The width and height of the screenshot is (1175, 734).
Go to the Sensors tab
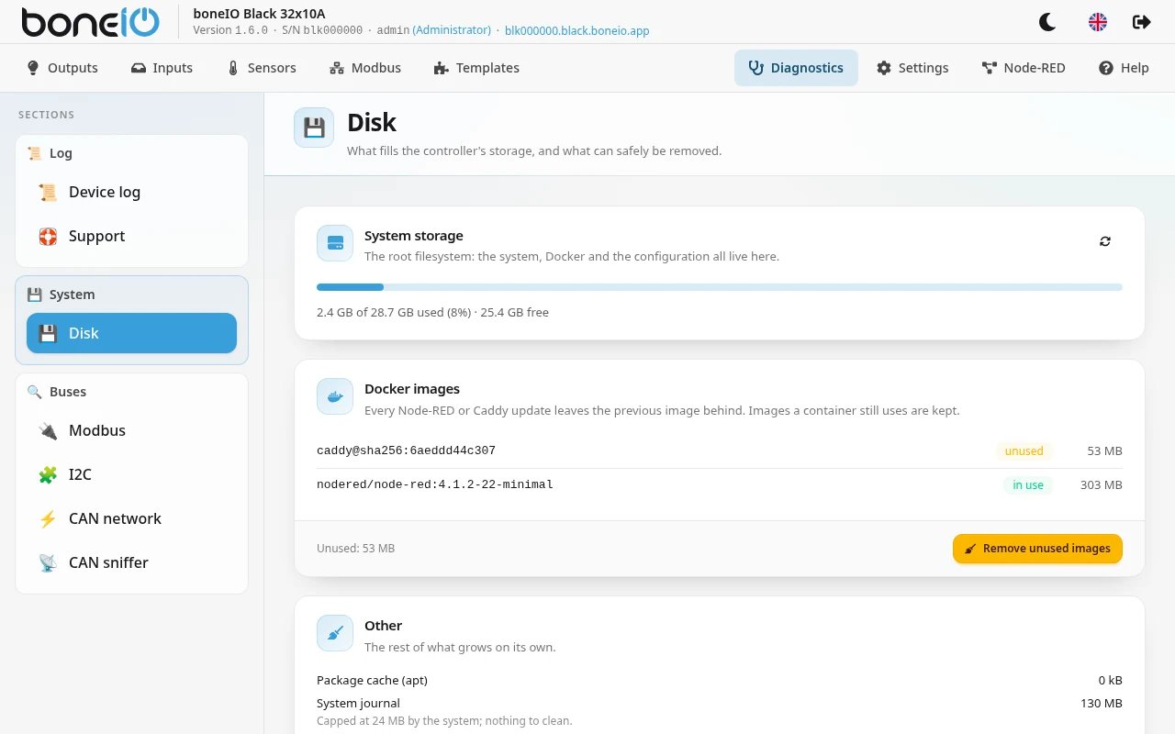tap(262, 68)
